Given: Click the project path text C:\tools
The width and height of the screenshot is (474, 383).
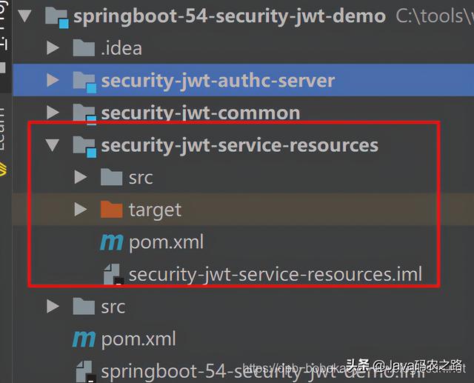Looking at the screenshot, I should pos(435,16).
